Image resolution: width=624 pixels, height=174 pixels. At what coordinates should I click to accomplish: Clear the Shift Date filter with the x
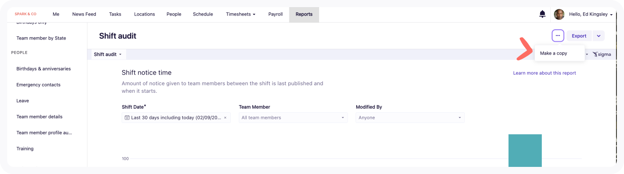coord(225,118)
